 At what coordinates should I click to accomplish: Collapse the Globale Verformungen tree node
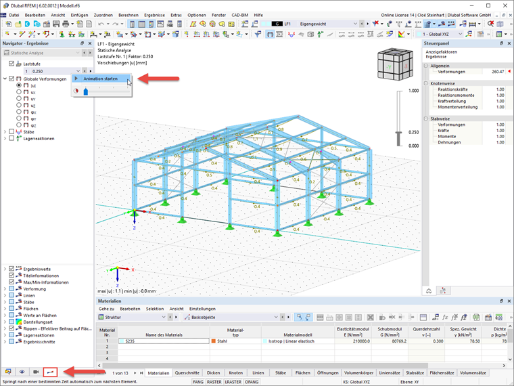pos(5,79)
